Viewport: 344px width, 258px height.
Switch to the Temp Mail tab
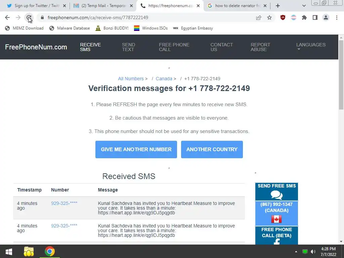click(103, 6)
